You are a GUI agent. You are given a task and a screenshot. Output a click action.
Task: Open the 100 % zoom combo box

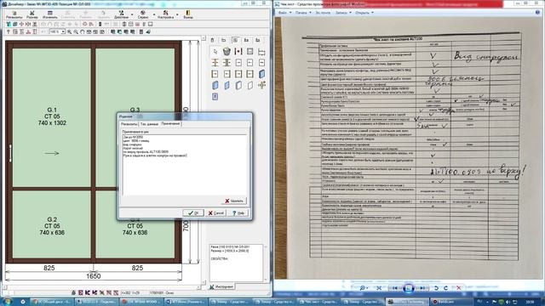point(57,31)
